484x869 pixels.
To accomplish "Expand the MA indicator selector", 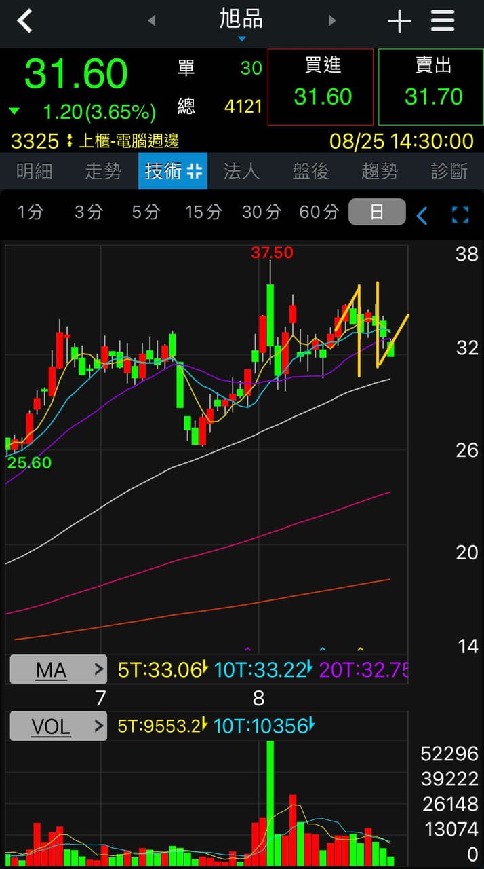I will click(x=58, y=670).
